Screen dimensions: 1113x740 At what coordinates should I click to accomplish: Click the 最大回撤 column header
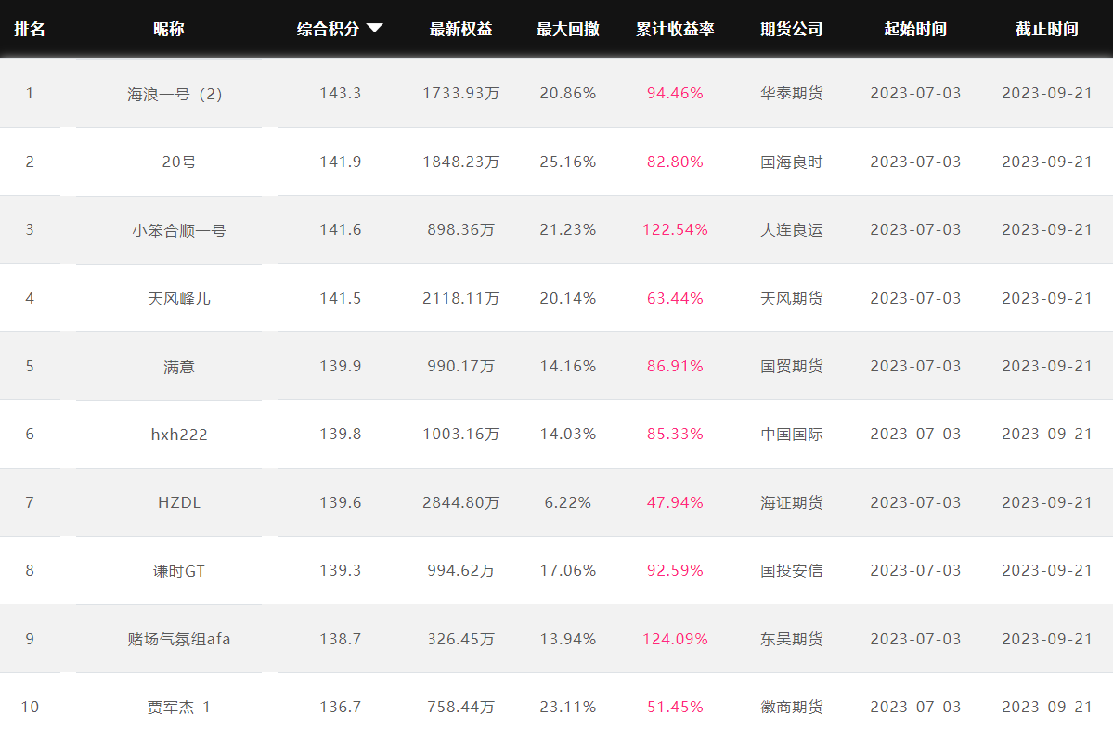coord(568,29)
